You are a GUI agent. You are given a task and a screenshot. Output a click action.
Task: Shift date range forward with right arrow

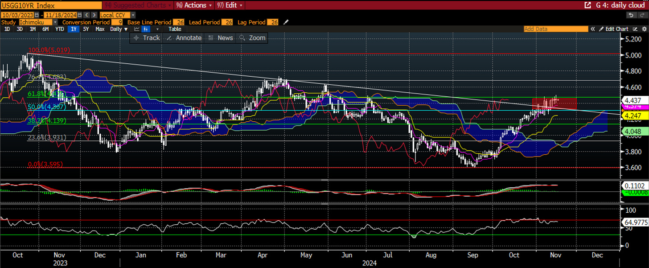[x=94, y=15]
